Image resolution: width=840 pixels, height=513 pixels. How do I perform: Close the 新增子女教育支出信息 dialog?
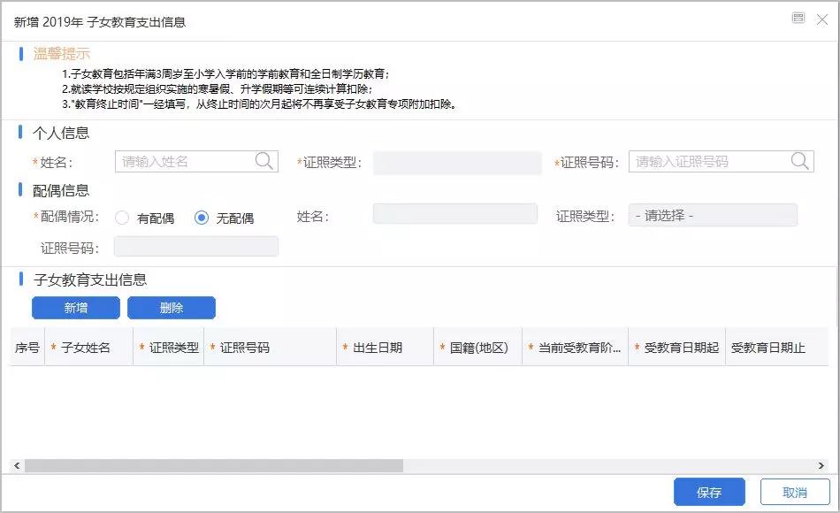point(821,19)
